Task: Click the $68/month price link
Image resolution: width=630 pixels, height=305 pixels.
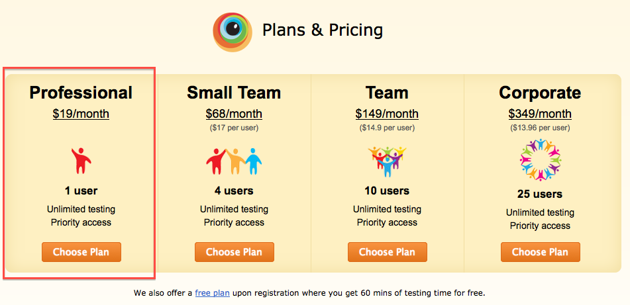Action: click(x=234, y=114)
